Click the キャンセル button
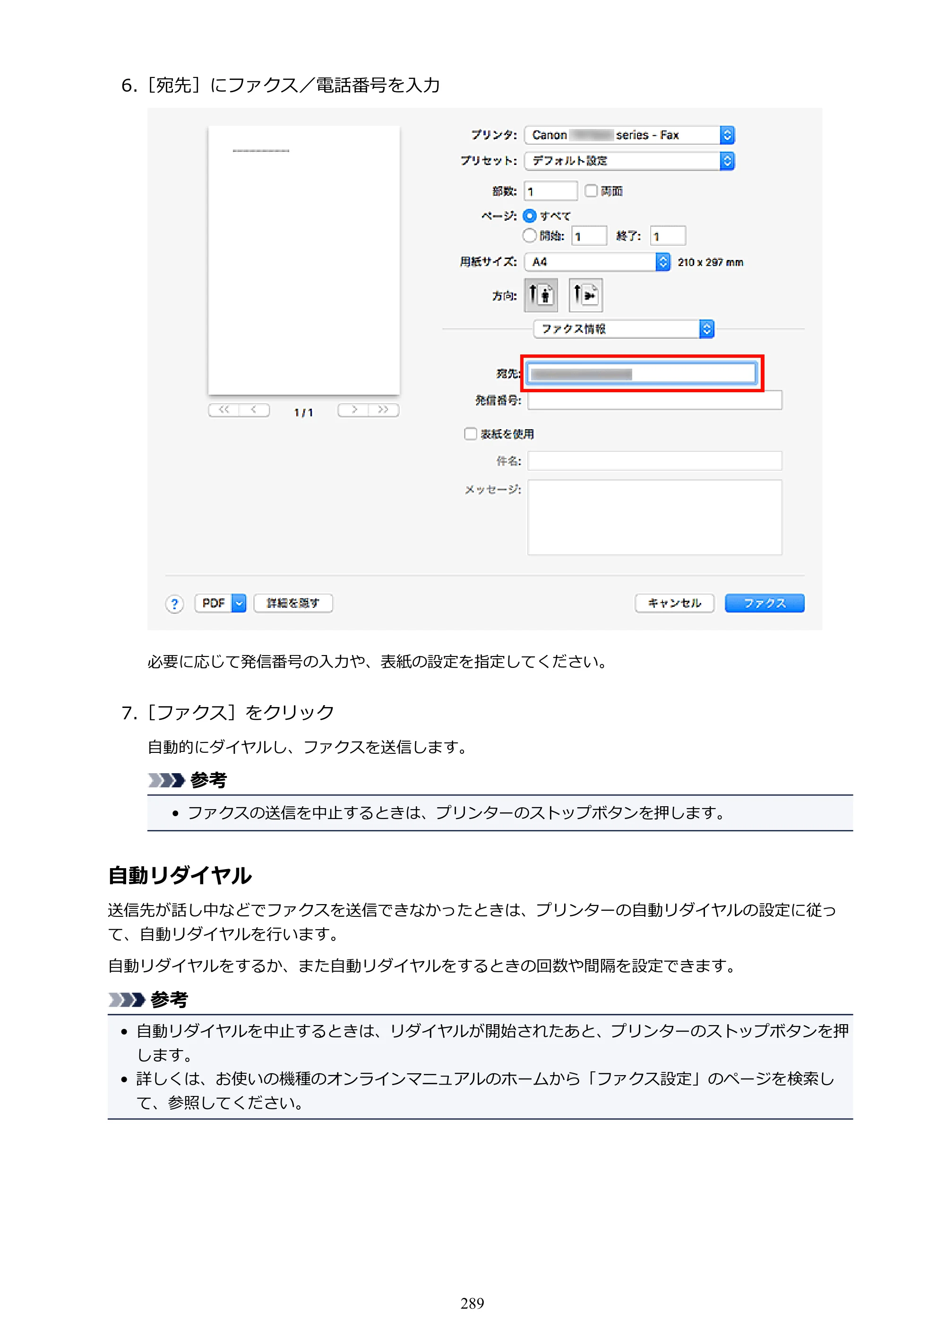The width and height of the screenshot is (945, 1337). (x=674, y=603)
